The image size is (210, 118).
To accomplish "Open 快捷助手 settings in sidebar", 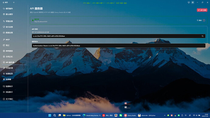I will tap(8, 86).
